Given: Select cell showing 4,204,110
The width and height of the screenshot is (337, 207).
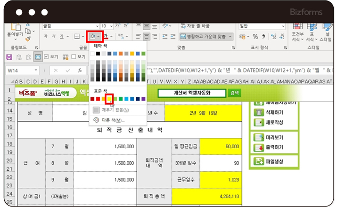Looking at the screenshot, I should pyautogui.click(x=207, y=196).
